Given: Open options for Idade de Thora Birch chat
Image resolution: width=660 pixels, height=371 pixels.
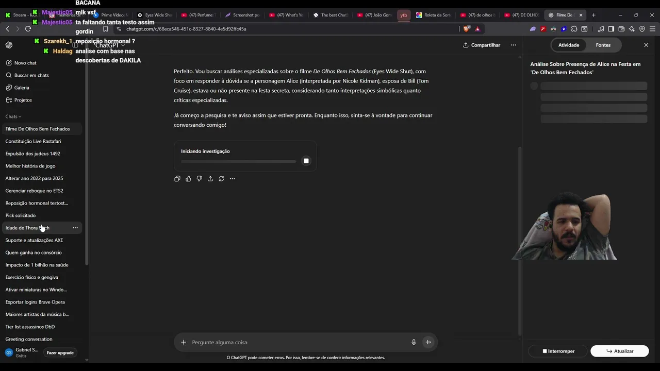Looking at the screenshot, I should 75,228.
